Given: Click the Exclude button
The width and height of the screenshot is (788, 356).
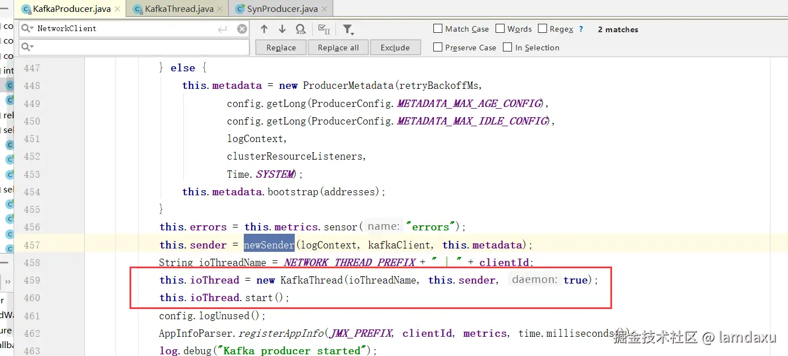Looking at the screenshot, I should point(395,48).
